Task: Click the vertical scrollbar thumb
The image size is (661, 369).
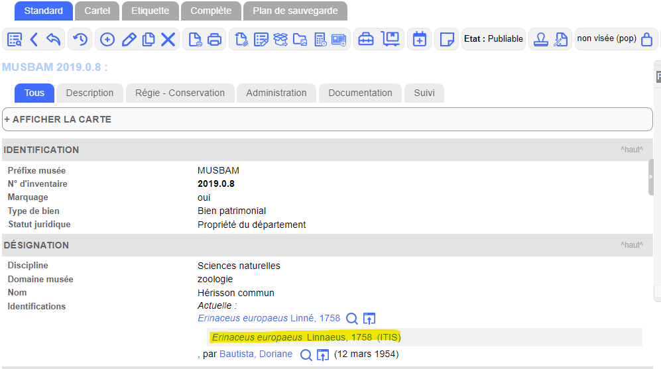Action: (x=651, y=177)
